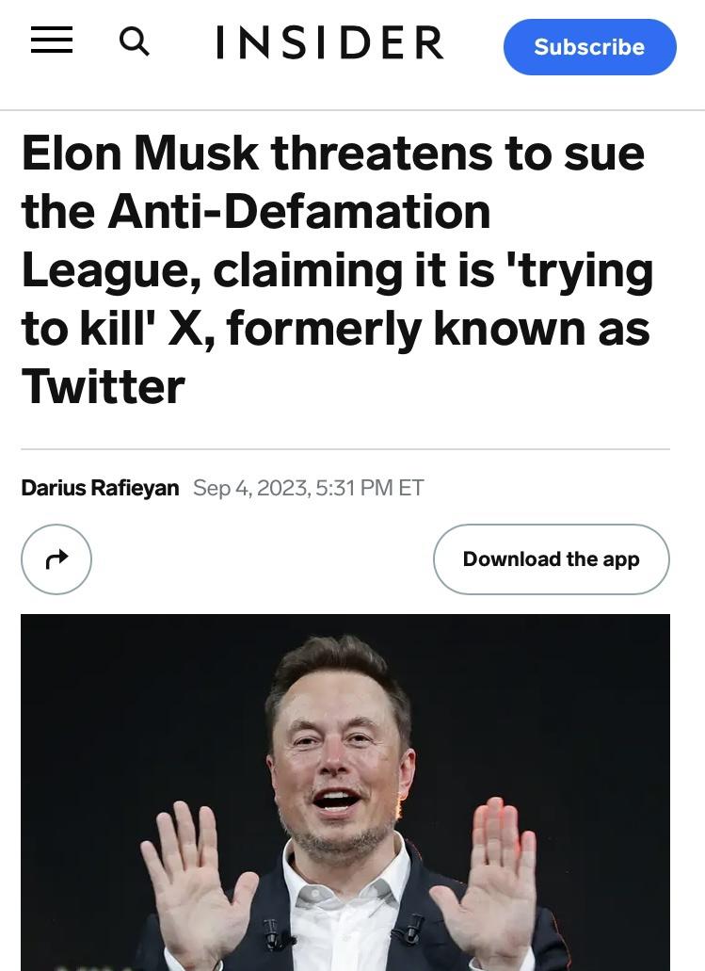705x971 pixels.
Task: Open the article's main photo
Action: click(x=344, y=791)
